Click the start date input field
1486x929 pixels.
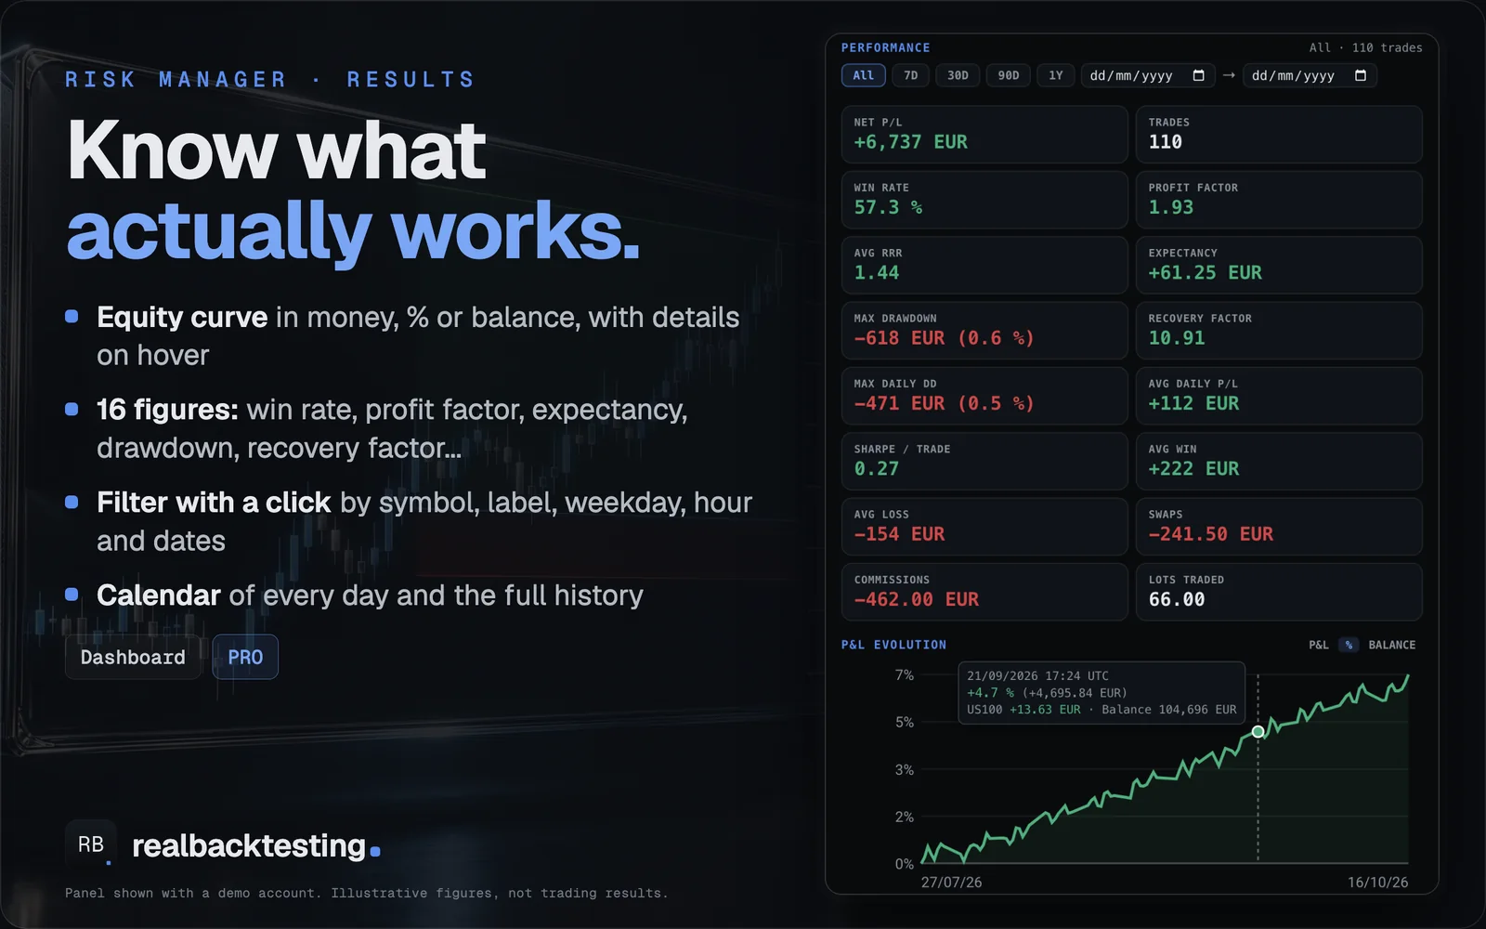pos(1148,75)
